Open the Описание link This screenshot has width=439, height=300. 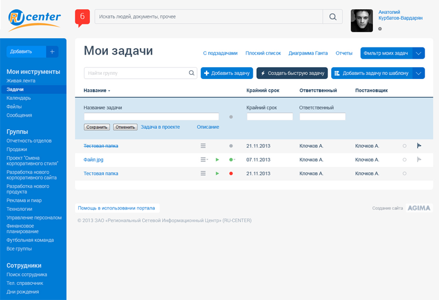(x=208, y=127)
